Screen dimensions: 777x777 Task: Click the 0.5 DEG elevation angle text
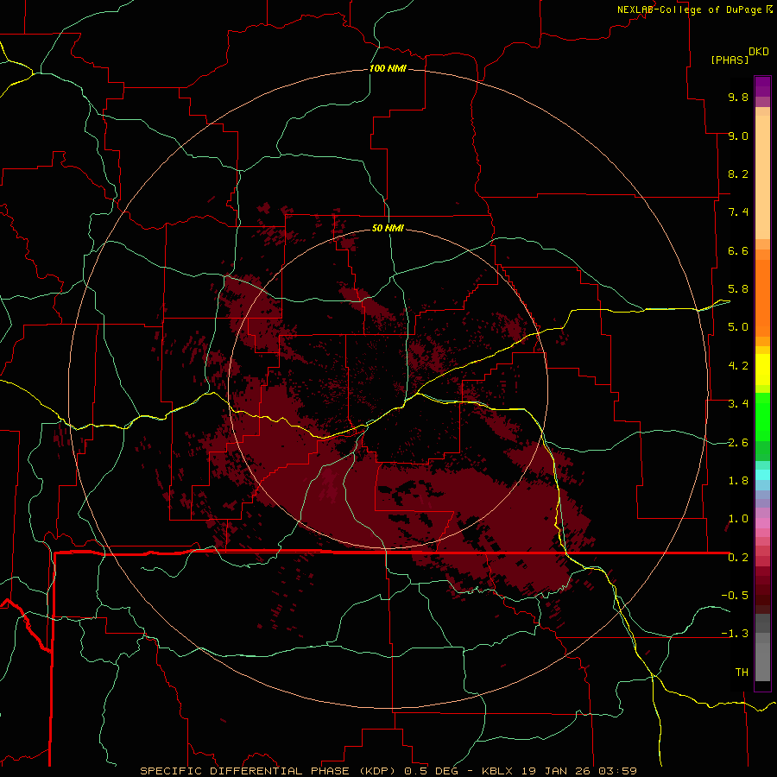point(433,771)
